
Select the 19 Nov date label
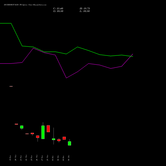pos(10,158)
